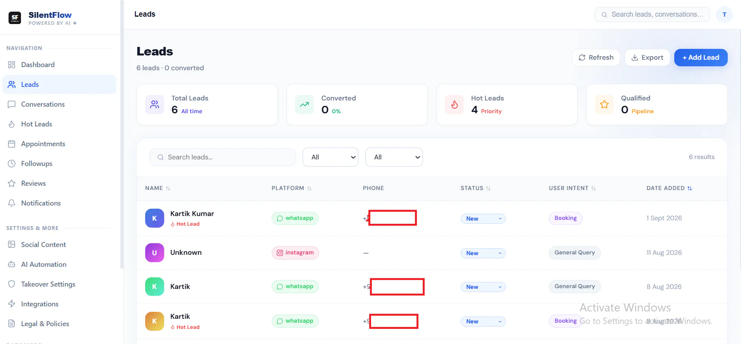Image resolution: width=741 pixels, height=344 pixels.
Task: Open Conversations in the sidebar
Action: [59, 104]
